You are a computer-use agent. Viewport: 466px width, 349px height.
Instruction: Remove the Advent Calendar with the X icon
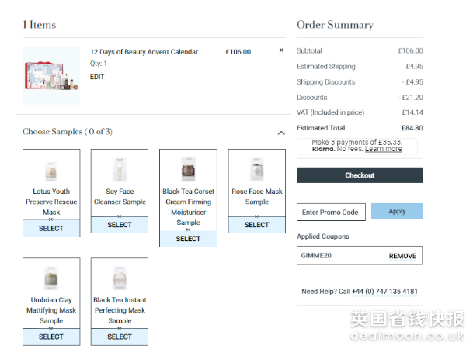pos(281,50)
